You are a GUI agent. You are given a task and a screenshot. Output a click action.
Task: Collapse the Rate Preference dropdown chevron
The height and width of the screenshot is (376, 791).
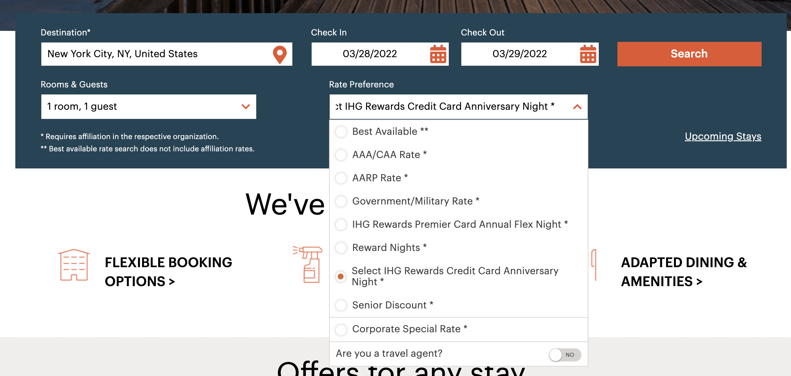click(x=577, y=107)
